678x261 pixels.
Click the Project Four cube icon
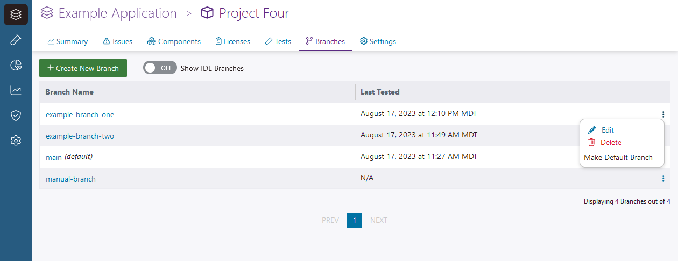[207, 13]
